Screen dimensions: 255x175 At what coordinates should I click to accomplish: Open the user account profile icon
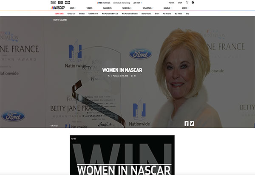click(x=193, y=3)
